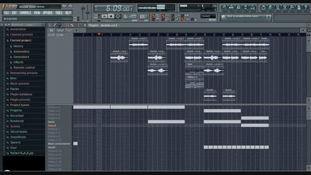Click the Save project shortcut icon
The width and height of the screenshot is (311, 175).
click(270, 8)
